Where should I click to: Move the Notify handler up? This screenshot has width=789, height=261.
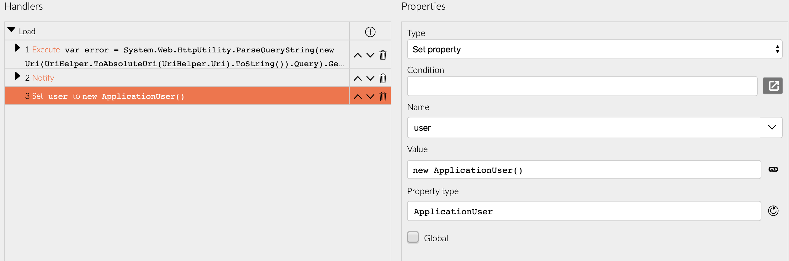[357, 78]
